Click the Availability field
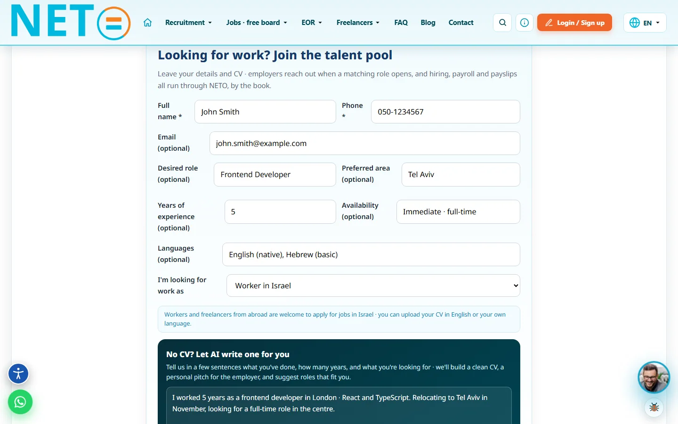The width and height of the screenshot is (678, 424). point(458,212)
